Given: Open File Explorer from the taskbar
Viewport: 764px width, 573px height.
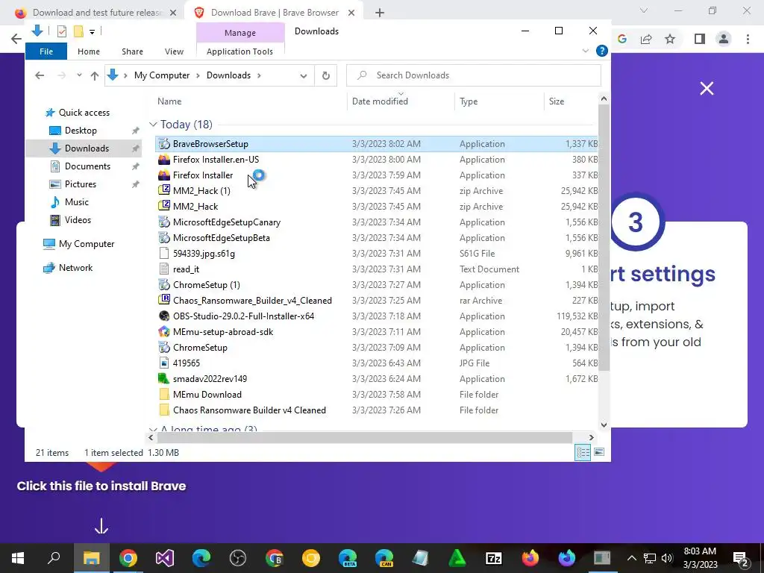Looking at the screenshot, I should tap(91, 558).
